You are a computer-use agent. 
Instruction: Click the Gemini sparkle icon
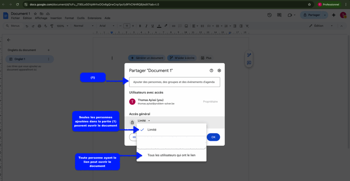point(334,15)
